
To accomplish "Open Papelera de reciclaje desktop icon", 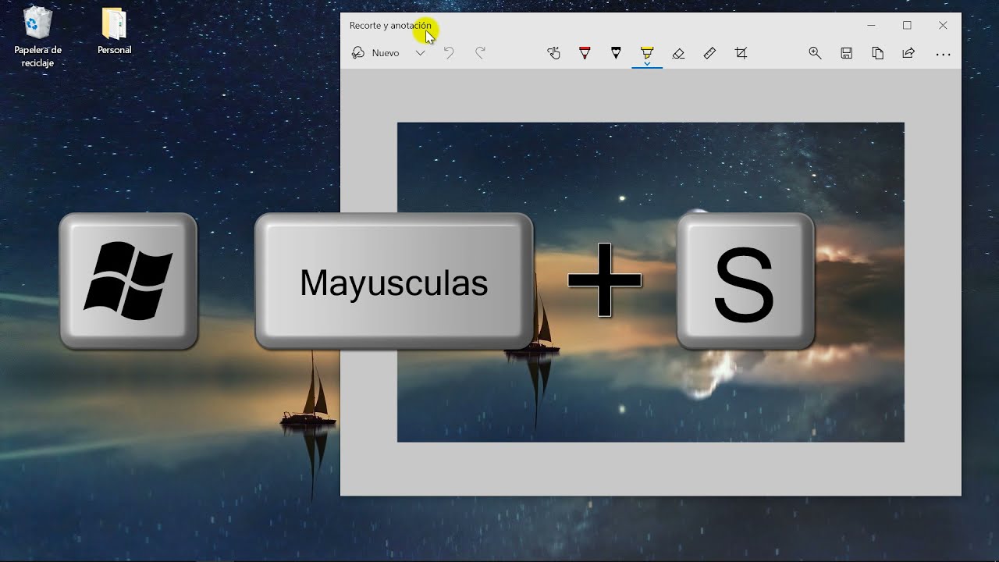I will (x=37, y=37).
